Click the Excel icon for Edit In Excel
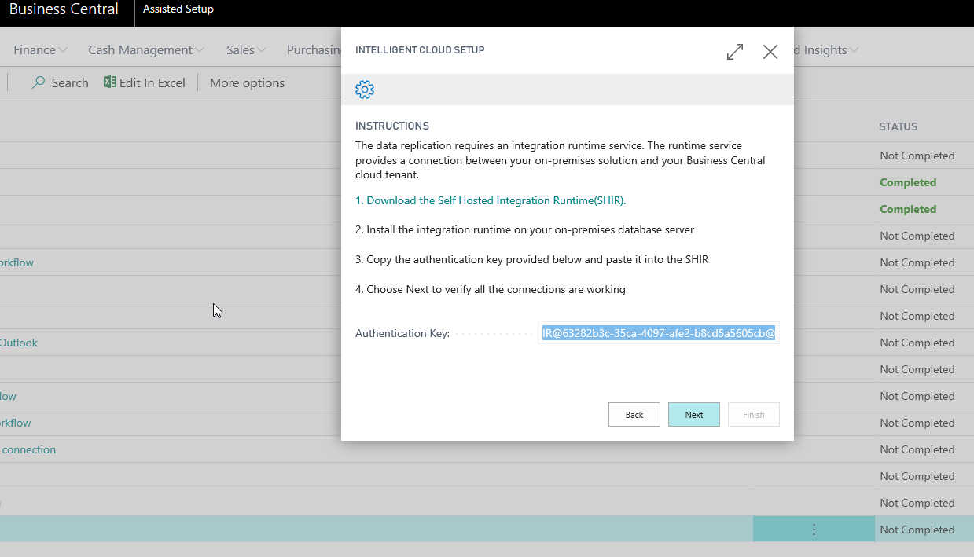 [110, 82]
